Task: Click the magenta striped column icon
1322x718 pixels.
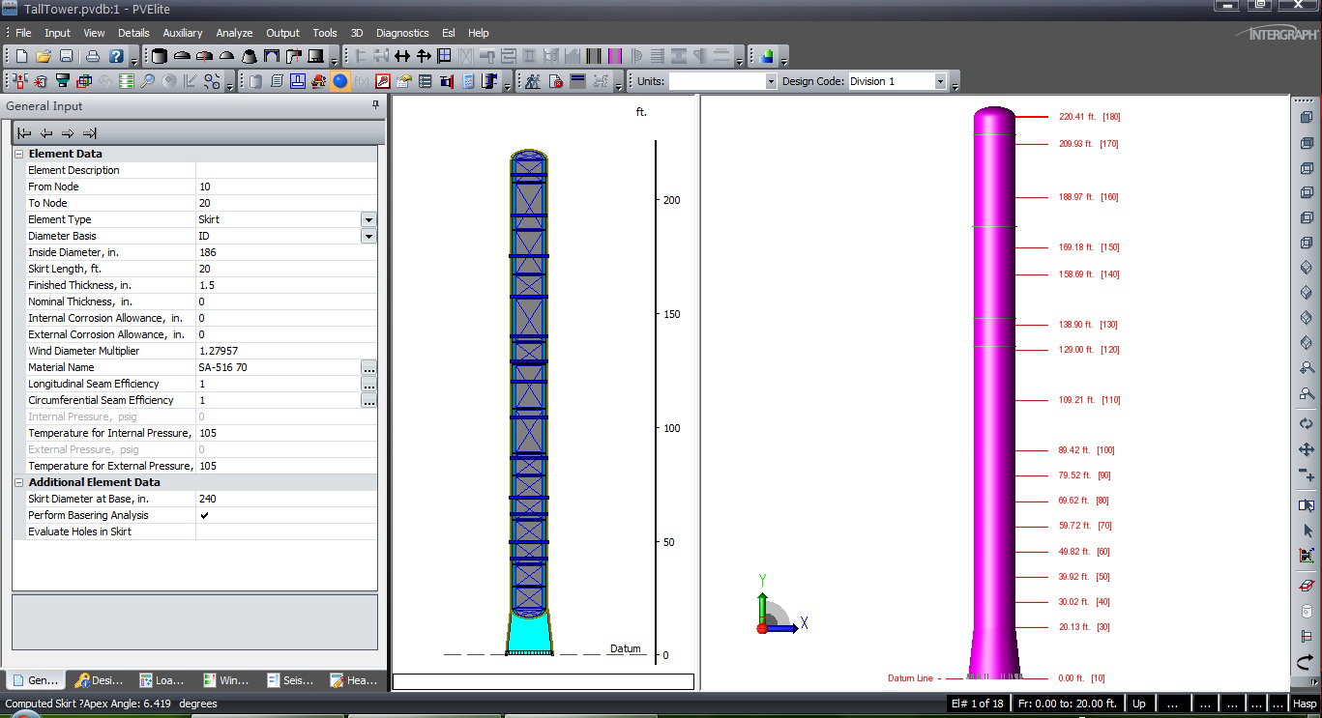Action: coord(615,56)
